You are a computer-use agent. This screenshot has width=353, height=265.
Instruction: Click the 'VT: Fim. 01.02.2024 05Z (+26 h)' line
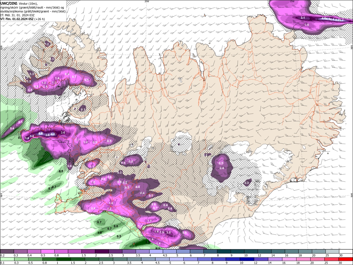(x=23, y=19)
